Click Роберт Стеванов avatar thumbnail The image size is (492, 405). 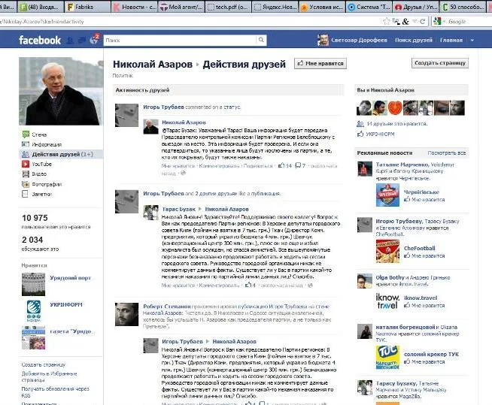[x=126, y=314]
